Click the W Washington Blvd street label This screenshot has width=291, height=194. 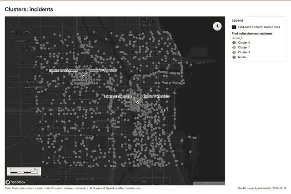(x=37, y=87)
